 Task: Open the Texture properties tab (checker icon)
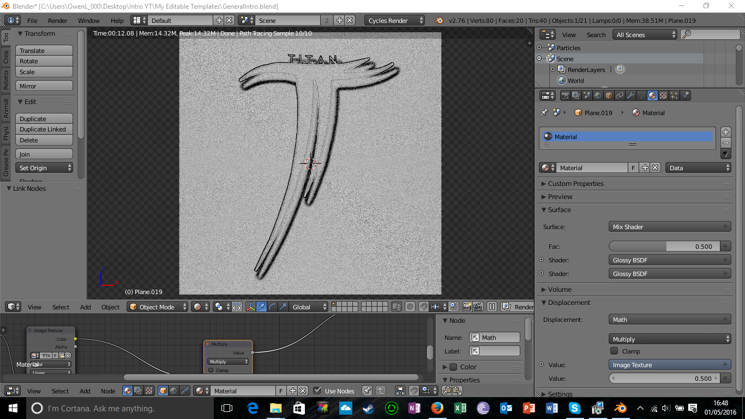tap(664, 95)
